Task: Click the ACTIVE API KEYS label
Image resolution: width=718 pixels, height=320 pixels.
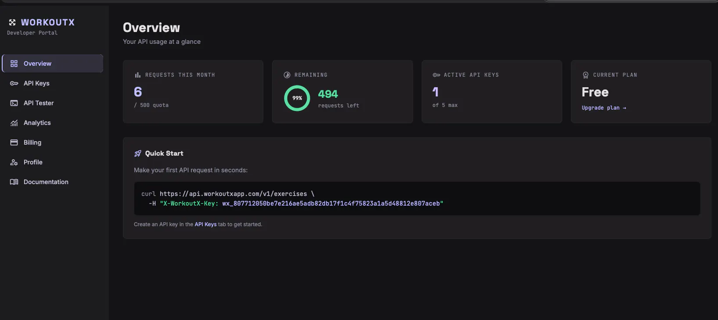Action: pos(471,75)
